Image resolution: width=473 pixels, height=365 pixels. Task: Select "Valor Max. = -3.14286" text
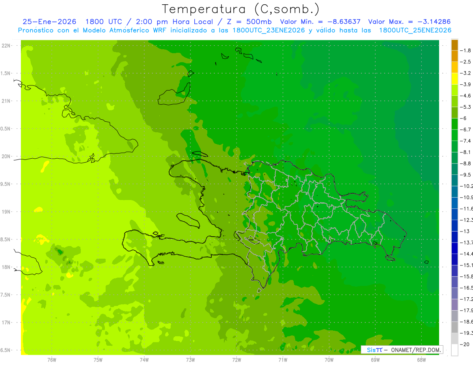click(409, 22)
